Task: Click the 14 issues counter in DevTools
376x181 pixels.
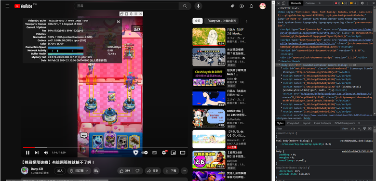Action: click(x=353, y=3)
